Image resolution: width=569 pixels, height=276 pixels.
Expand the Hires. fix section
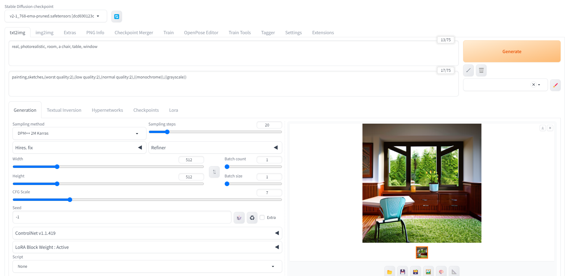coord(79,147)
